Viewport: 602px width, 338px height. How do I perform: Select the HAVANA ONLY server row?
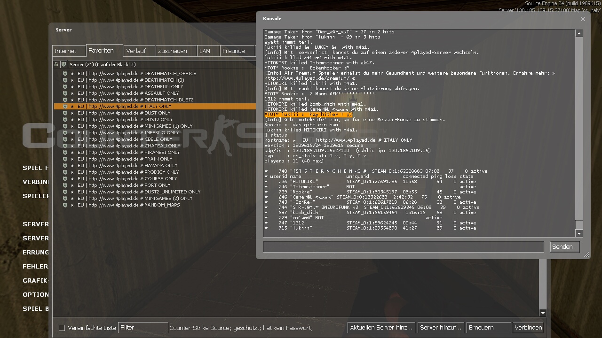point(155,166)
